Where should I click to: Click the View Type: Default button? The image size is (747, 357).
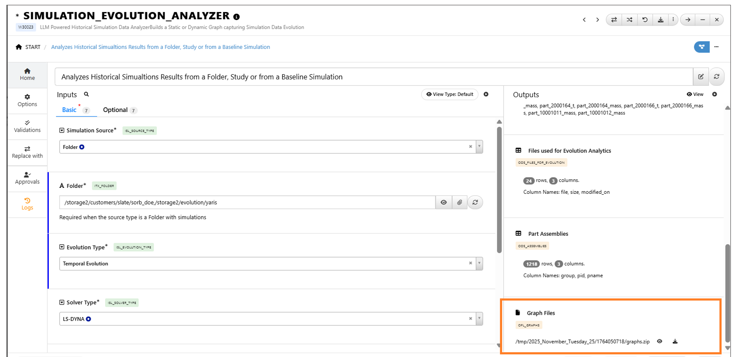[x=449, y=94]
